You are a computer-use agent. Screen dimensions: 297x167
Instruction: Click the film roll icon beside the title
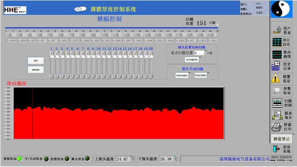pos(80,9)
